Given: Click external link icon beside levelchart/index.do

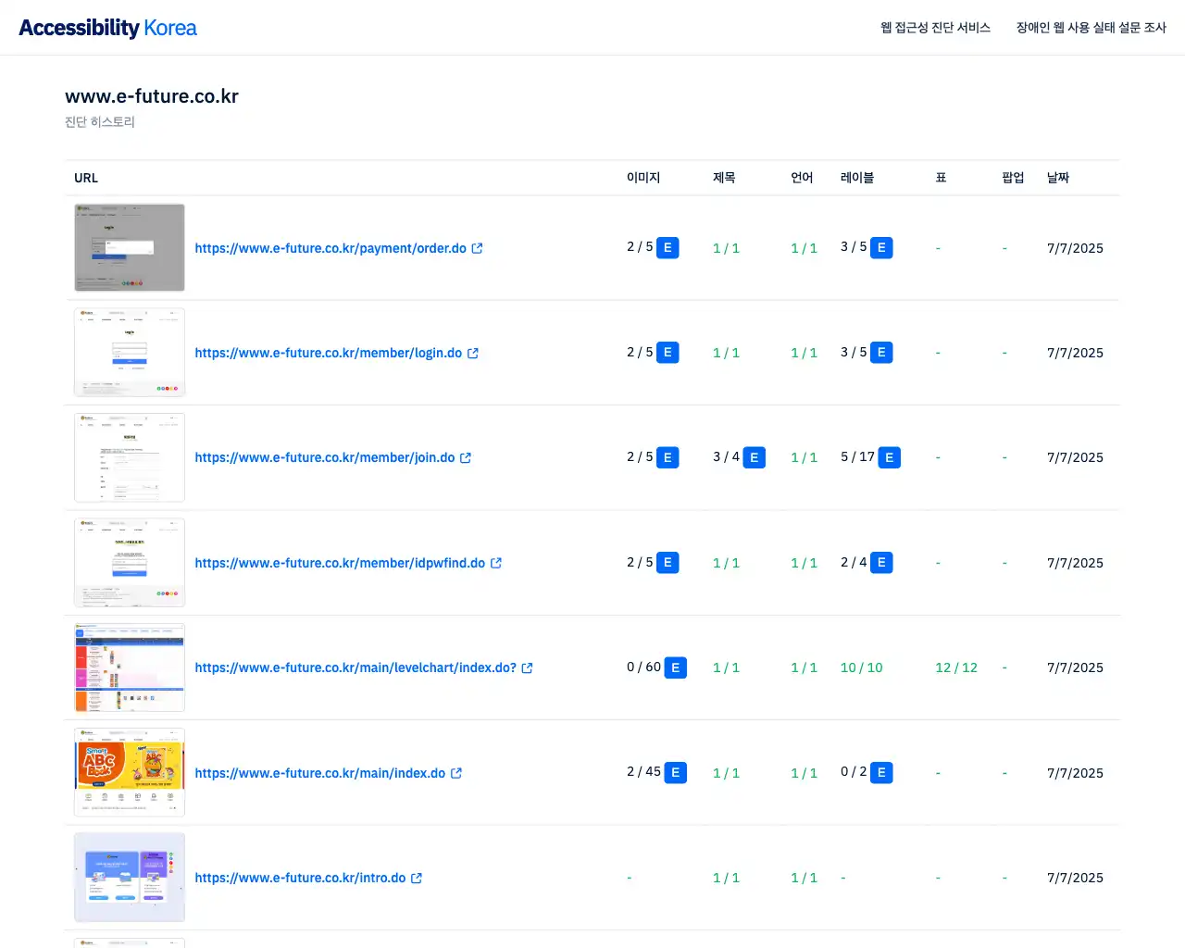Looking at the screenshot, I should pyautogui.click(x=527, y=667).
